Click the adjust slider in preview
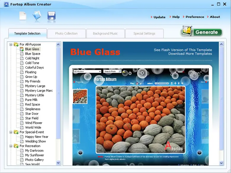231x173 pixels. [162, 83]
